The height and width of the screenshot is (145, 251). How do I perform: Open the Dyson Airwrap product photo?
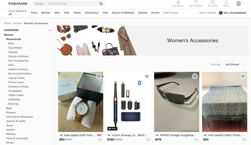point(128,102)
